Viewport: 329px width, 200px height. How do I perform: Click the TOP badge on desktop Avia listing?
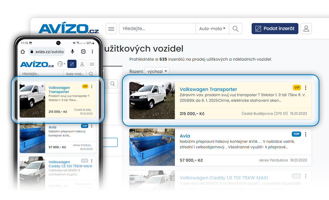click(x=296, y=134)
